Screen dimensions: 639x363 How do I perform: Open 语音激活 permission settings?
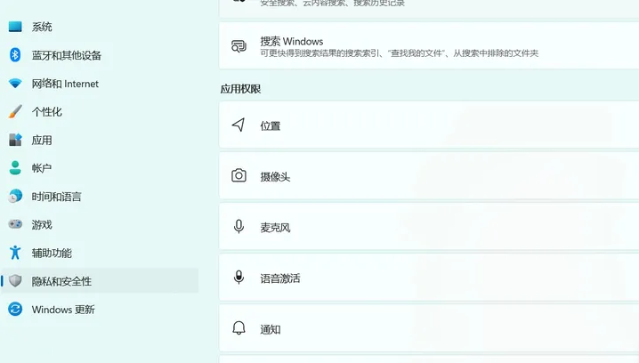click(x=429, y=278)
